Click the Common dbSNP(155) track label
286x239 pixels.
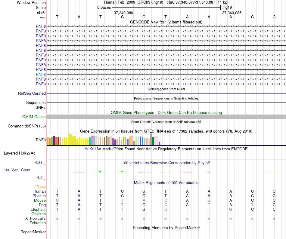pos(26,126)
